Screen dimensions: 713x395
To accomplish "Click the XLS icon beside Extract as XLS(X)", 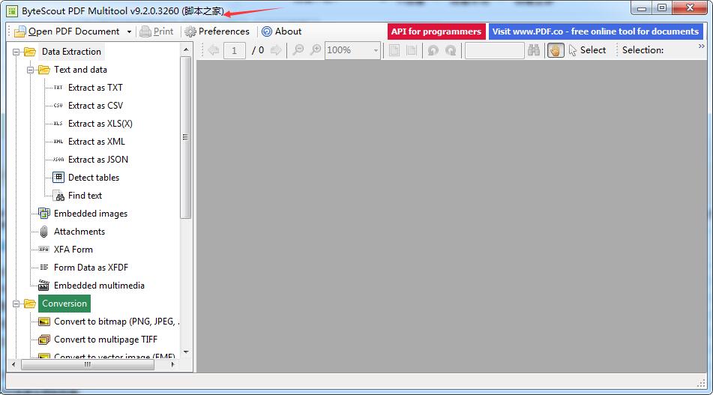I will click(x=58, y=124).
